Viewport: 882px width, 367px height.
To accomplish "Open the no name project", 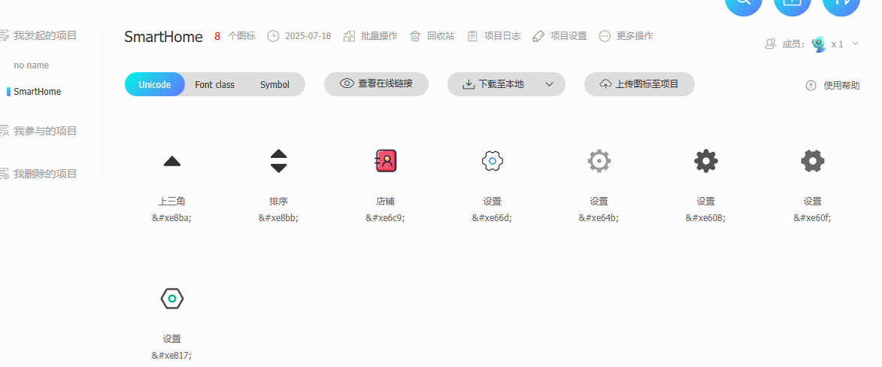I will point(32,65).
